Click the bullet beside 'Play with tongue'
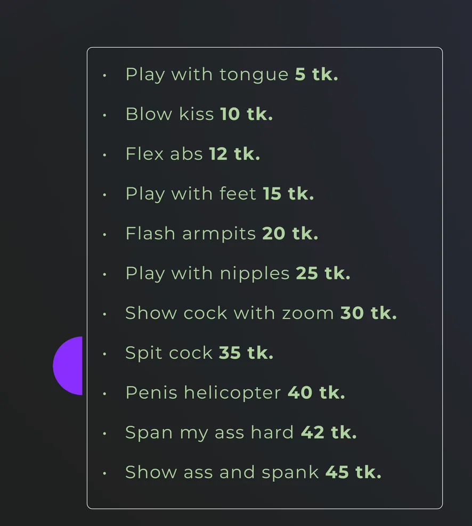Image resolution: width=472 pixels, height=526 pixels. (x=105, y=76)
